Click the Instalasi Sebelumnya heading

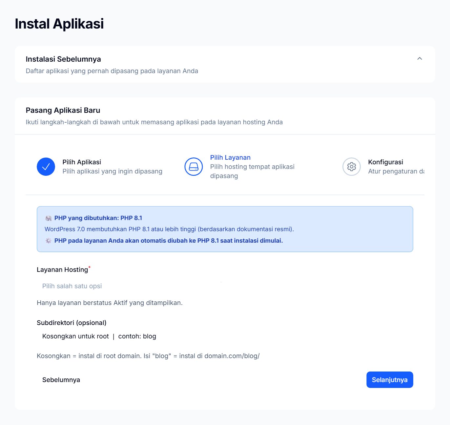tap(63, 59)
